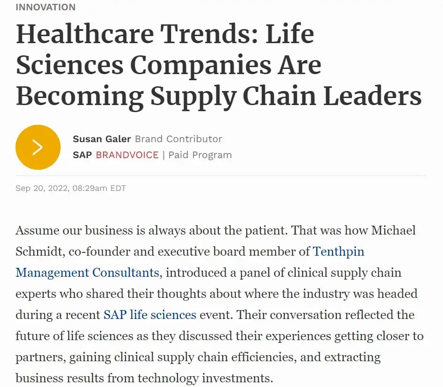
Task: Click the divider line below the byline
Action: 221,175
